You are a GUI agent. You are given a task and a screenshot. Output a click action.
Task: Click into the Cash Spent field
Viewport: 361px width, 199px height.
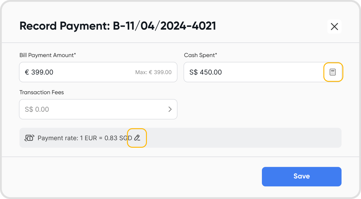pos(265,72)
